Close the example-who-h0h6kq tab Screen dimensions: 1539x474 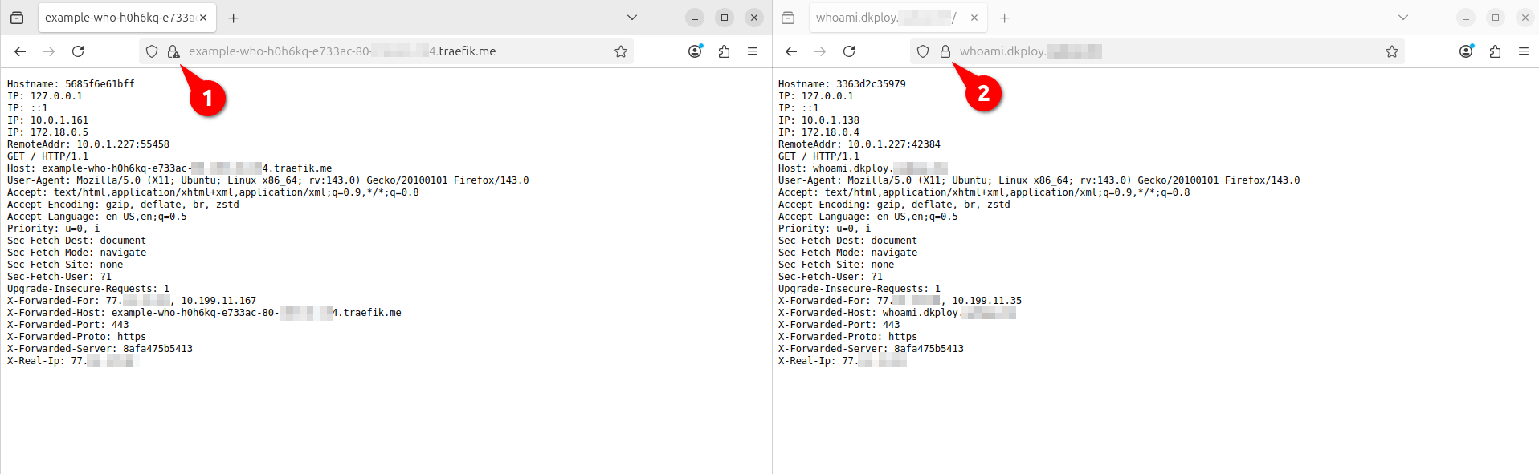tap(203, 18)
